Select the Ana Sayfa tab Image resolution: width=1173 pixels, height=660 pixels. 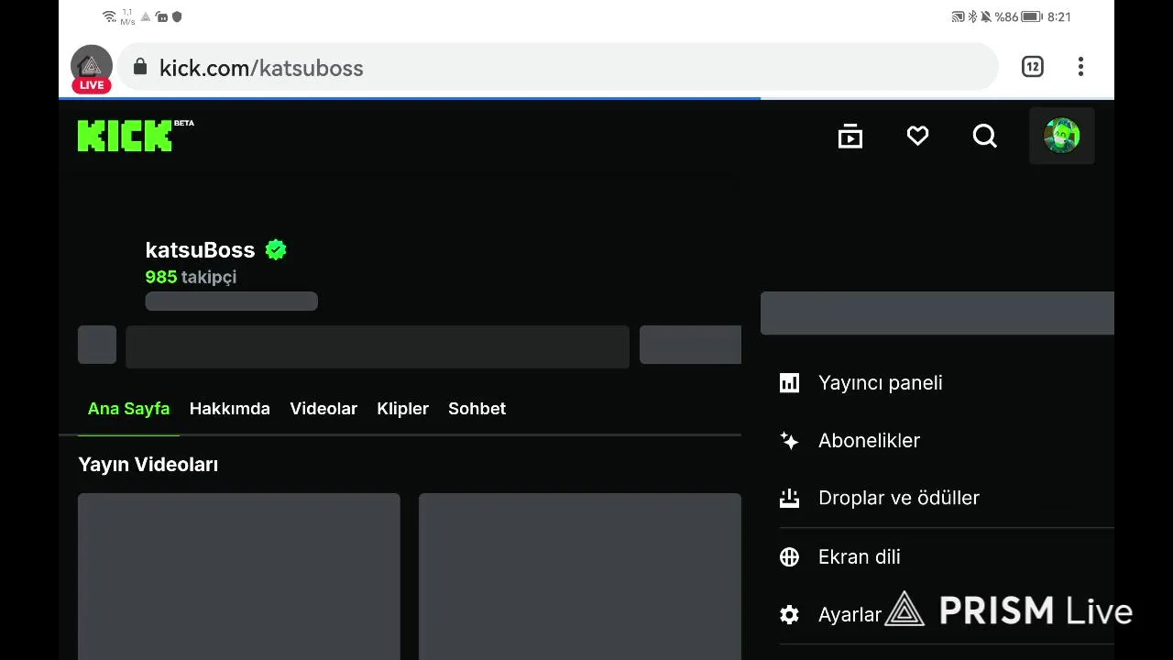click(128, 409)
